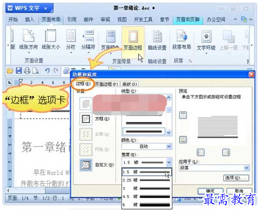Open the 宽度 width dropdown arrow
260x214 pixels.
point(169,163)
